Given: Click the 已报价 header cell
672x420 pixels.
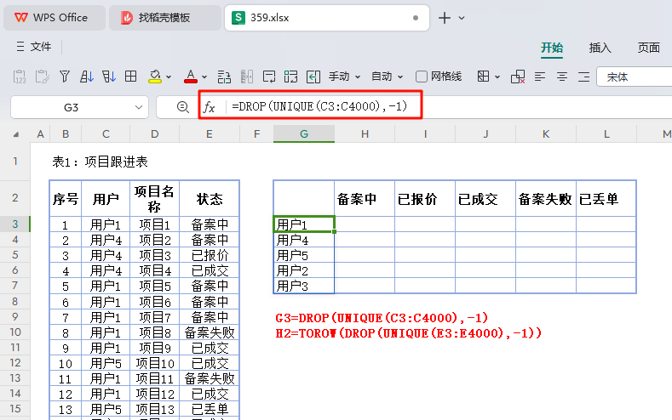Looking at the screenshot, I should click(x=425, y=198).
